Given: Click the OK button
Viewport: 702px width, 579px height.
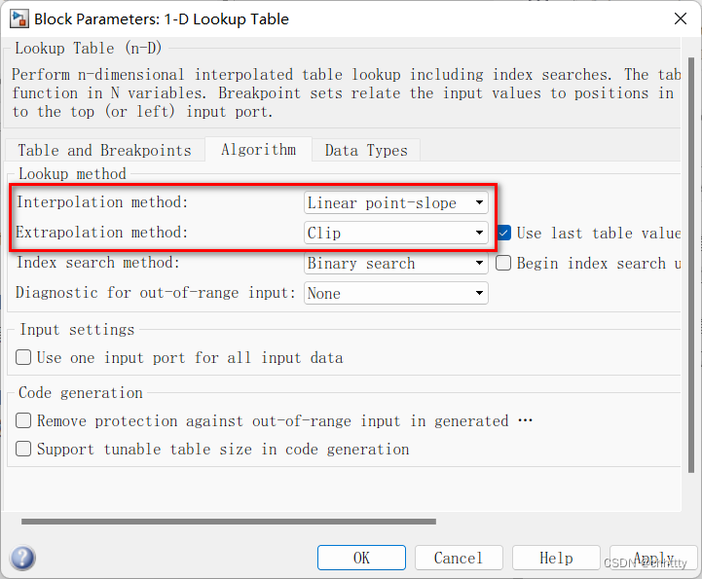Looking at the screenshot, I should point(362,558).
